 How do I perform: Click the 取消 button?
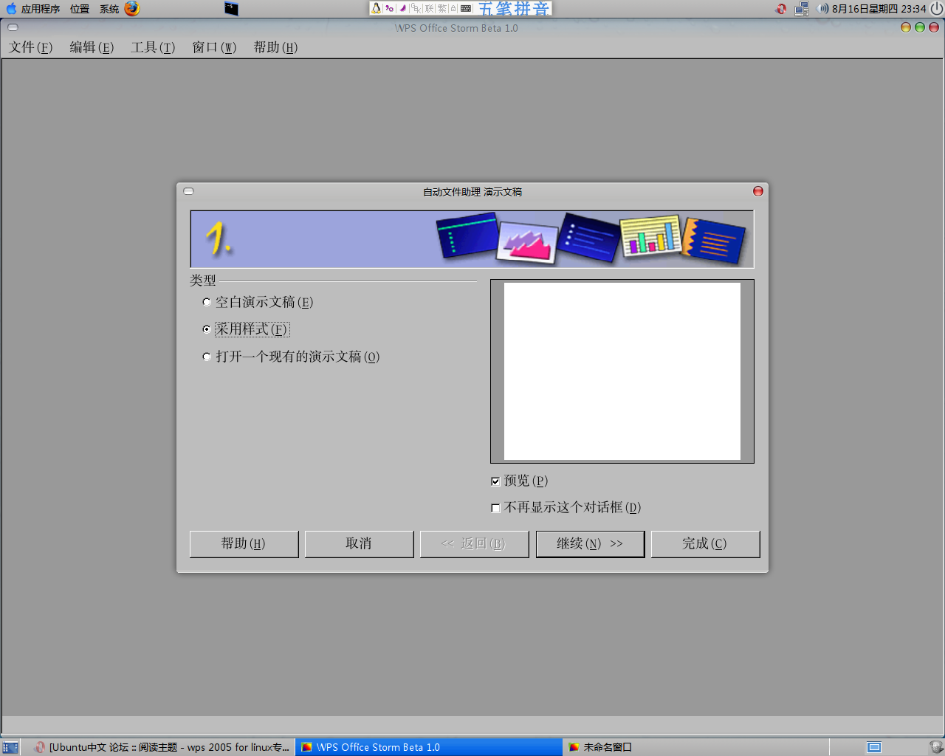pyautogui.click(x=359, y=544)
